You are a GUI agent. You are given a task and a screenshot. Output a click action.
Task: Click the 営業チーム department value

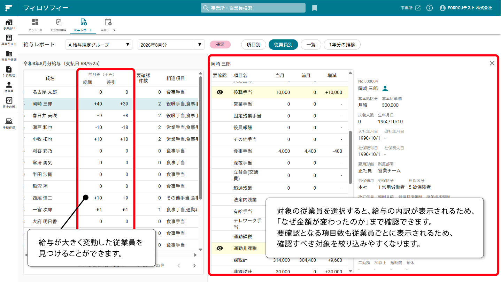(x=389, y=171)
